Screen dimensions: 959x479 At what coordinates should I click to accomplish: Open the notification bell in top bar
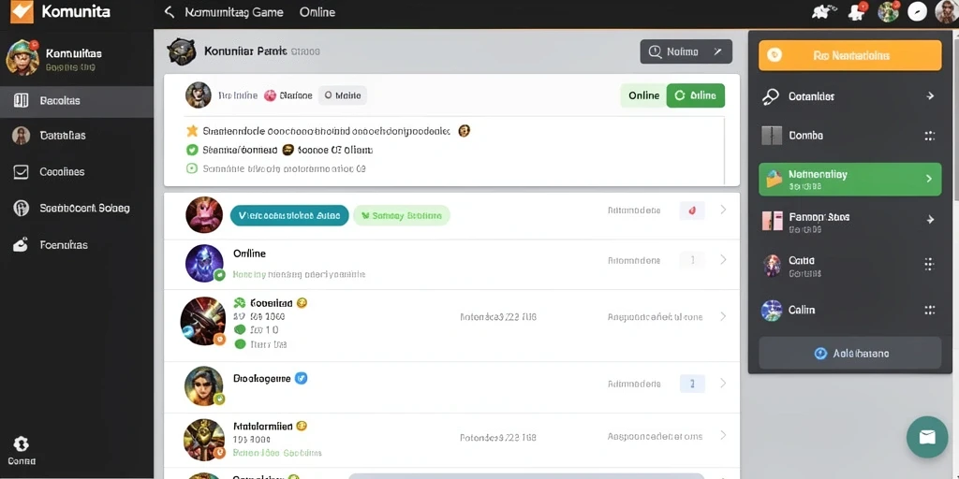coord(855,11)
